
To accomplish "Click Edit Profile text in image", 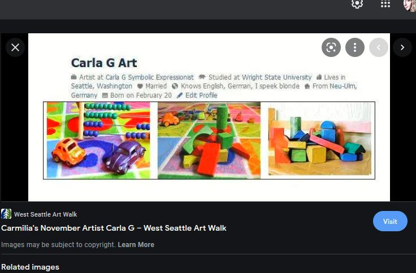I will (x=201, y=95).
